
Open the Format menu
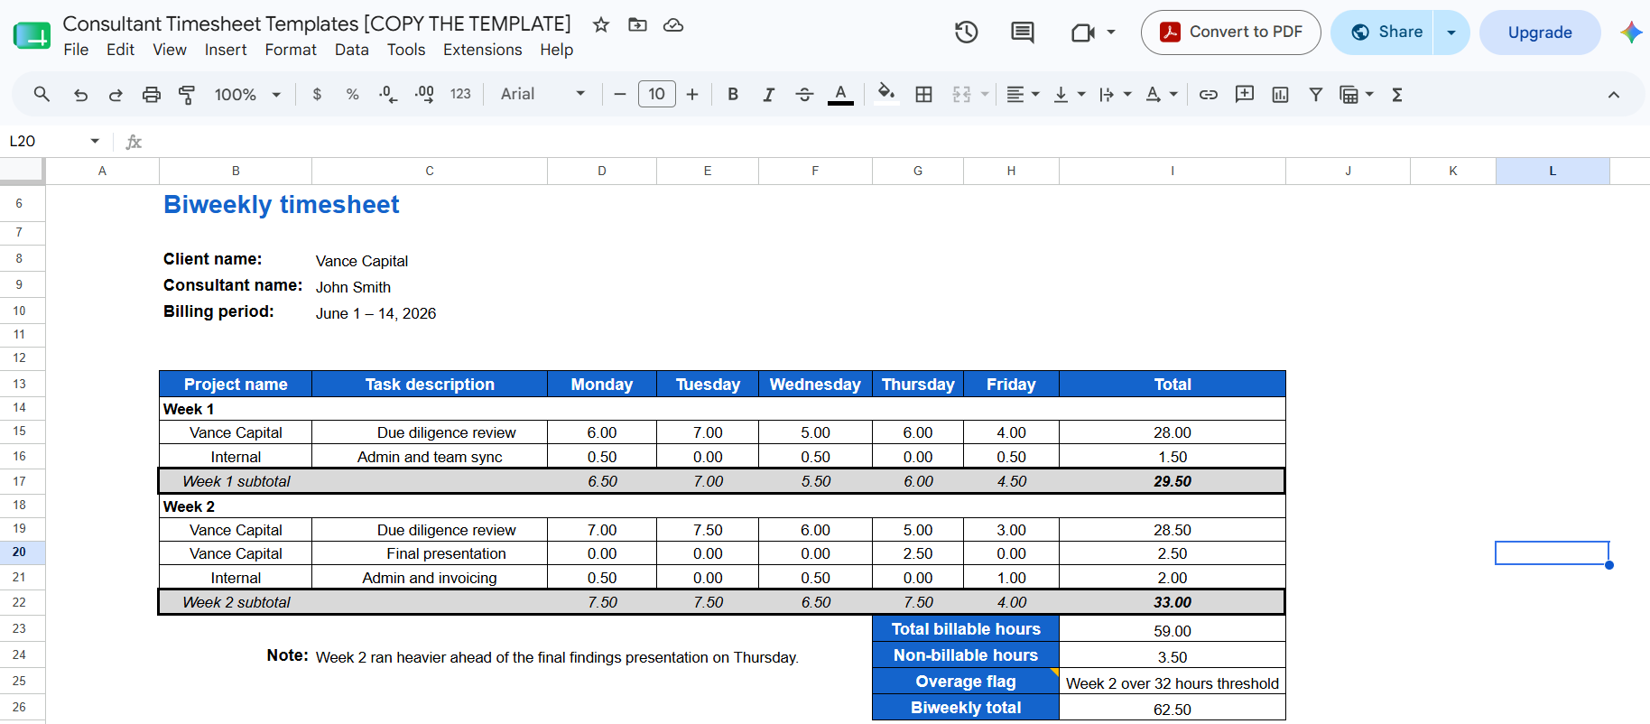tap(291, 50)
